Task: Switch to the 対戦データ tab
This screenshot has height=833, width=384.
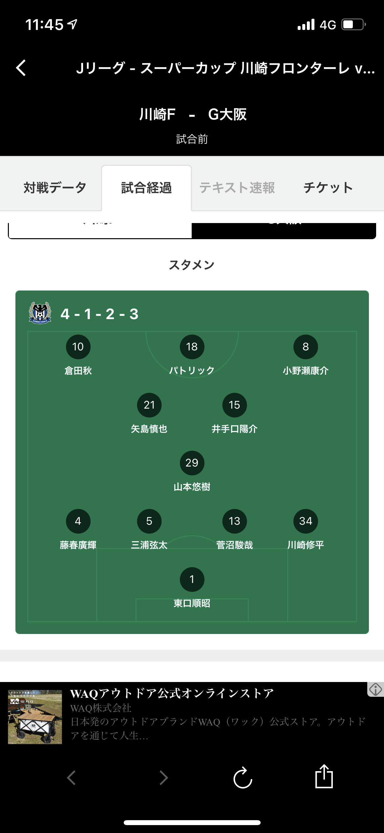Action: click(x=55, y=188)
